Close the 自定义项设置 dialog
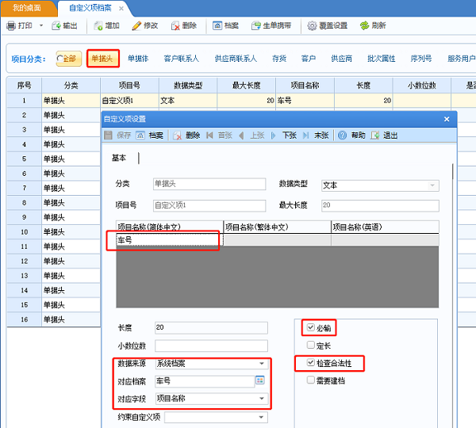The width and height of the screenshot is (476, 428). [x=447, y=119]
